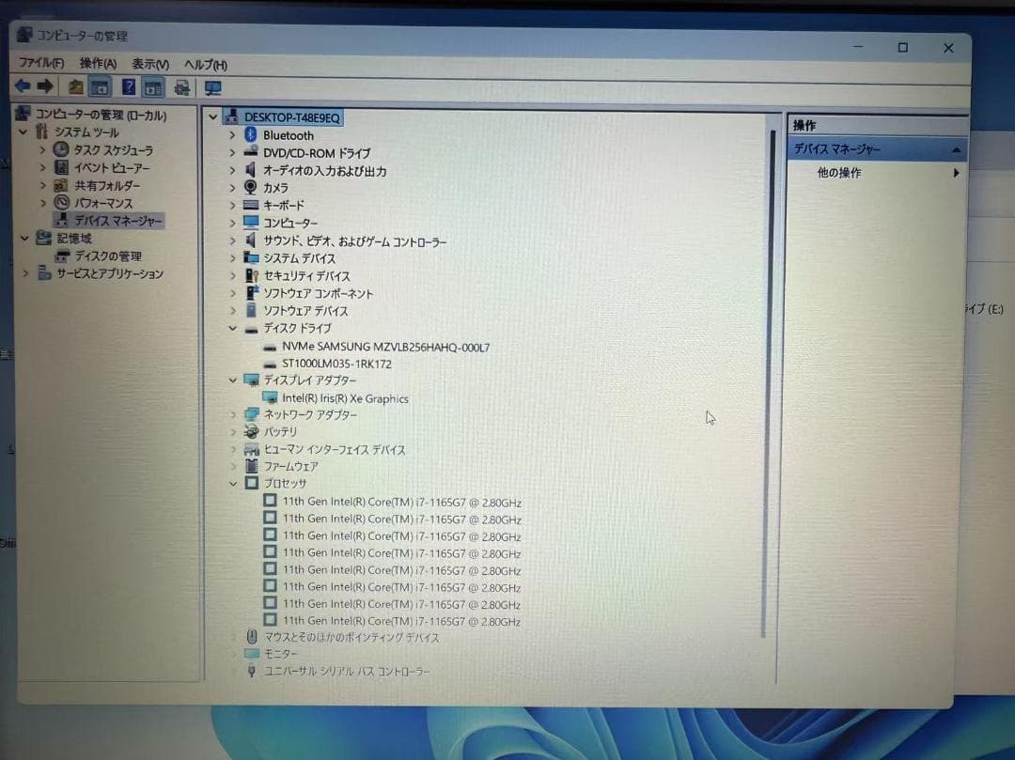
Task: Click the Up one level folder icon
Action: (76, 87)
